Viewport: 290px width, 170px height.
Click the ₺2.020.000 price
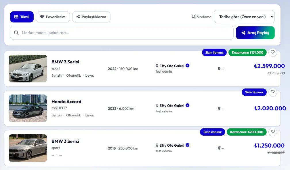pos(270,108)
